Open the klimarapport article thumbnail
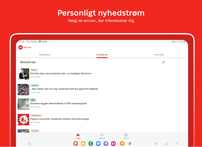This screenshot has width=202, height=147. pos(23,104)
